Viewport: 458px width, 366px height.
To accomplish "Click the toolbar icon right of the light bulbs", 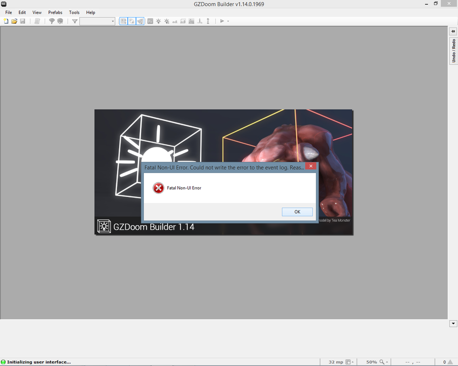I will pos(174,22).
